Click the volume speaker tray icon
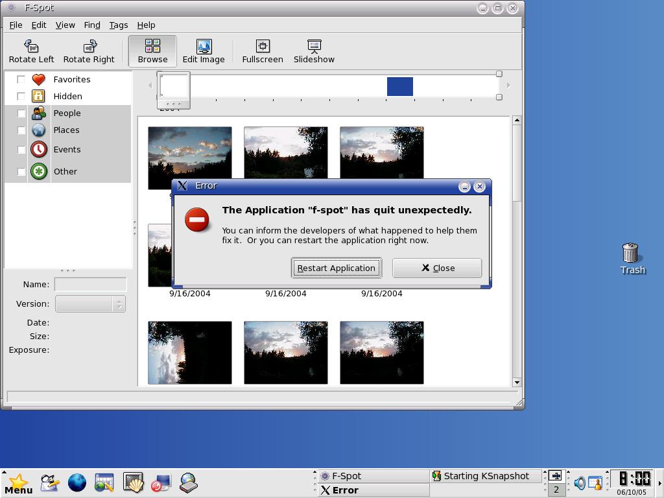The width and height of the screenshot is (664, 498). pyautogui.click(x=579, y=482)
